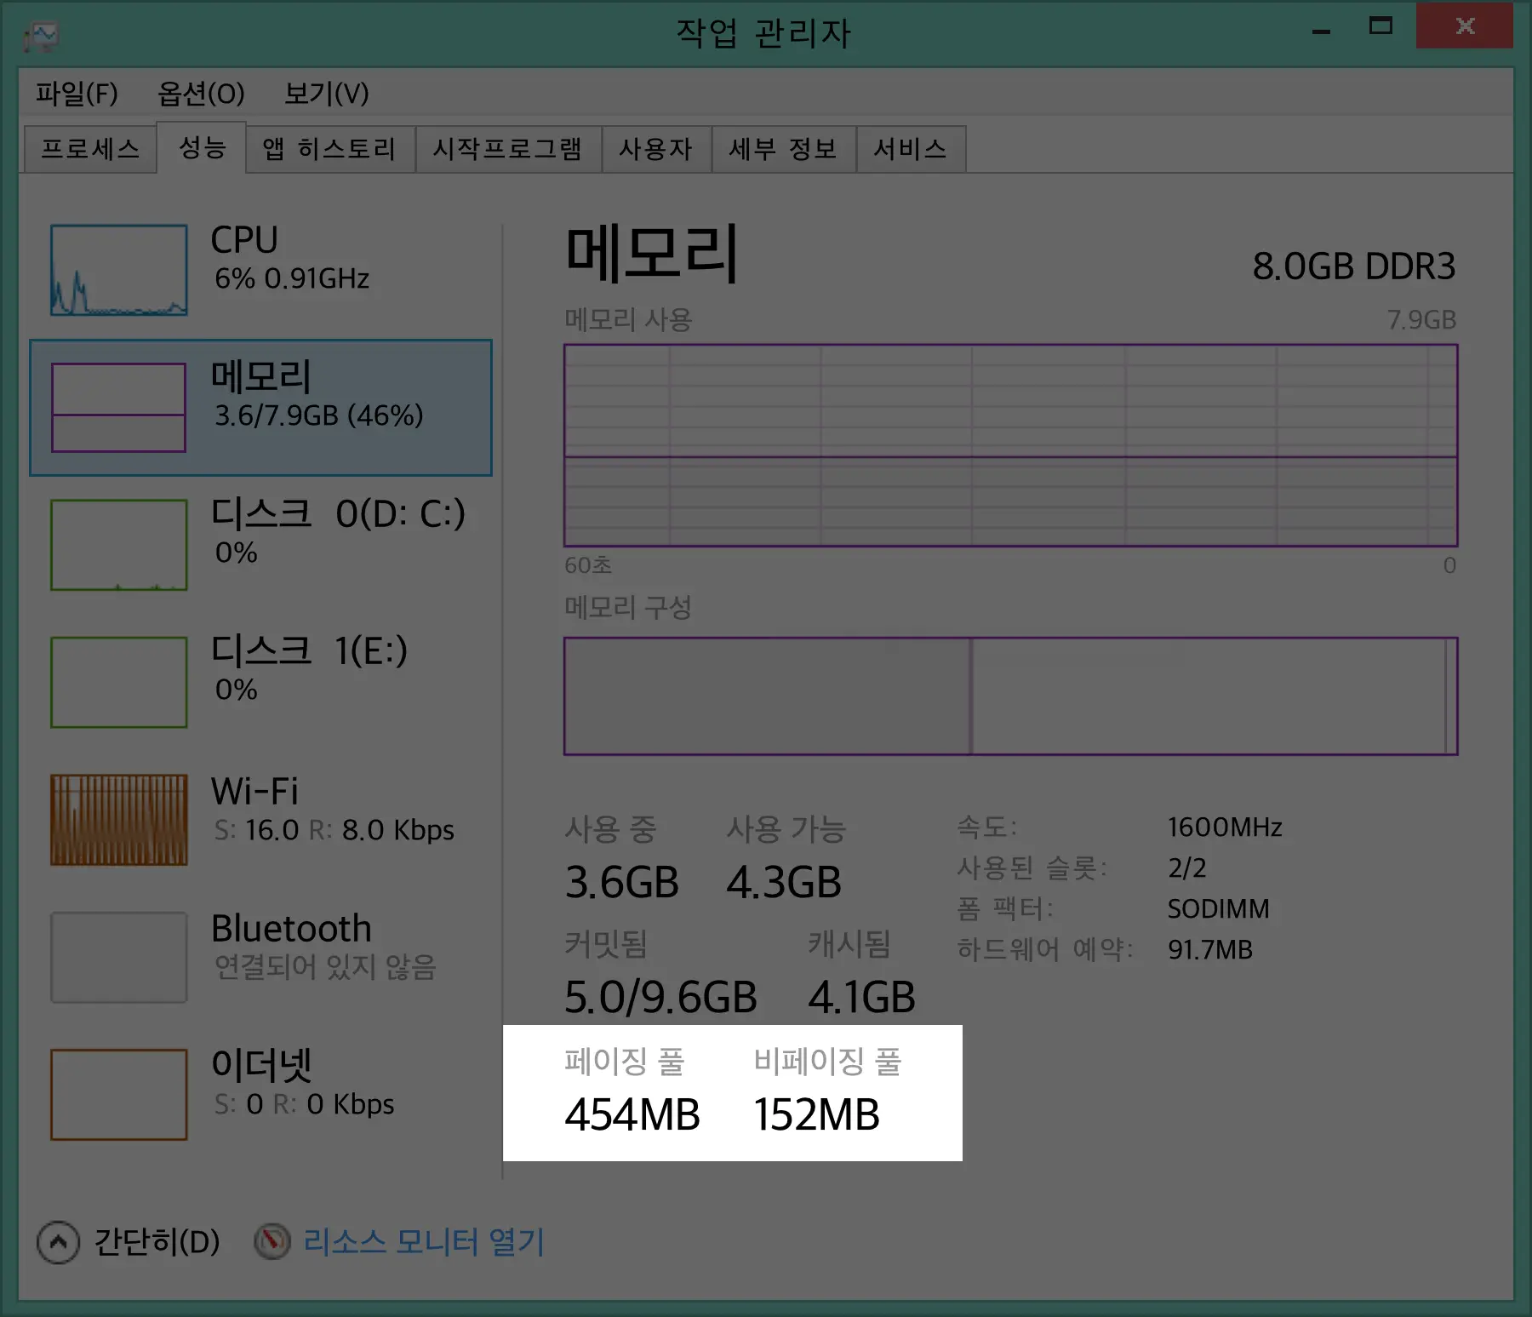Click the CPU usage graph thumbnail

tap(118, 270)
